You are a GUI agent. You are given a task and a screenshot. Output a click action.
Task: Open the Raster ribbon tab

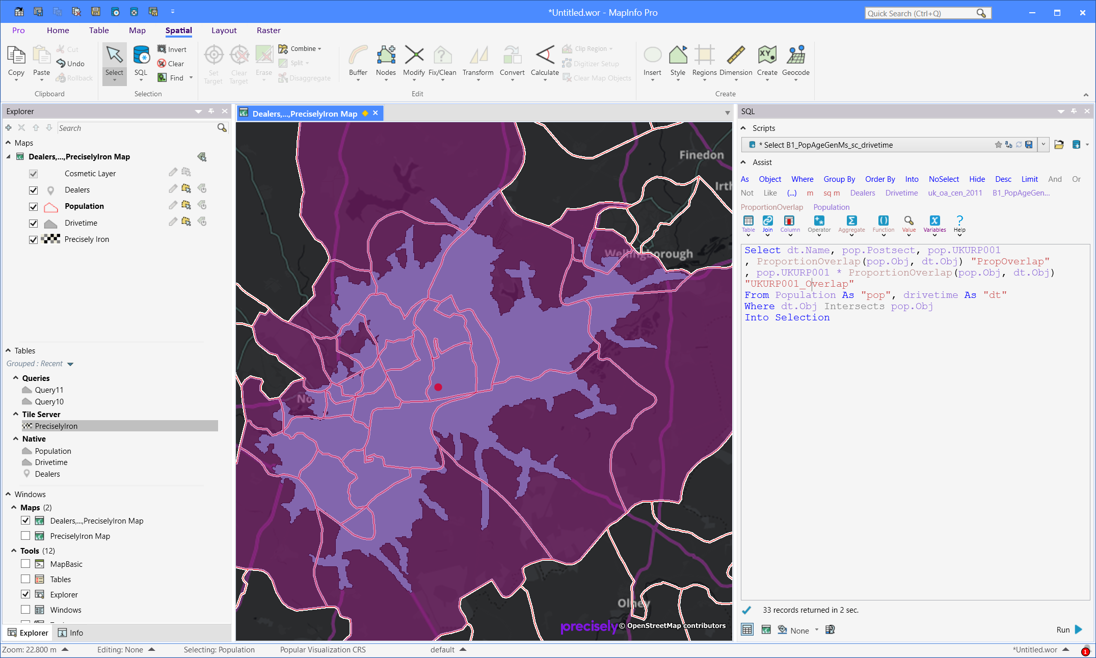269,31
